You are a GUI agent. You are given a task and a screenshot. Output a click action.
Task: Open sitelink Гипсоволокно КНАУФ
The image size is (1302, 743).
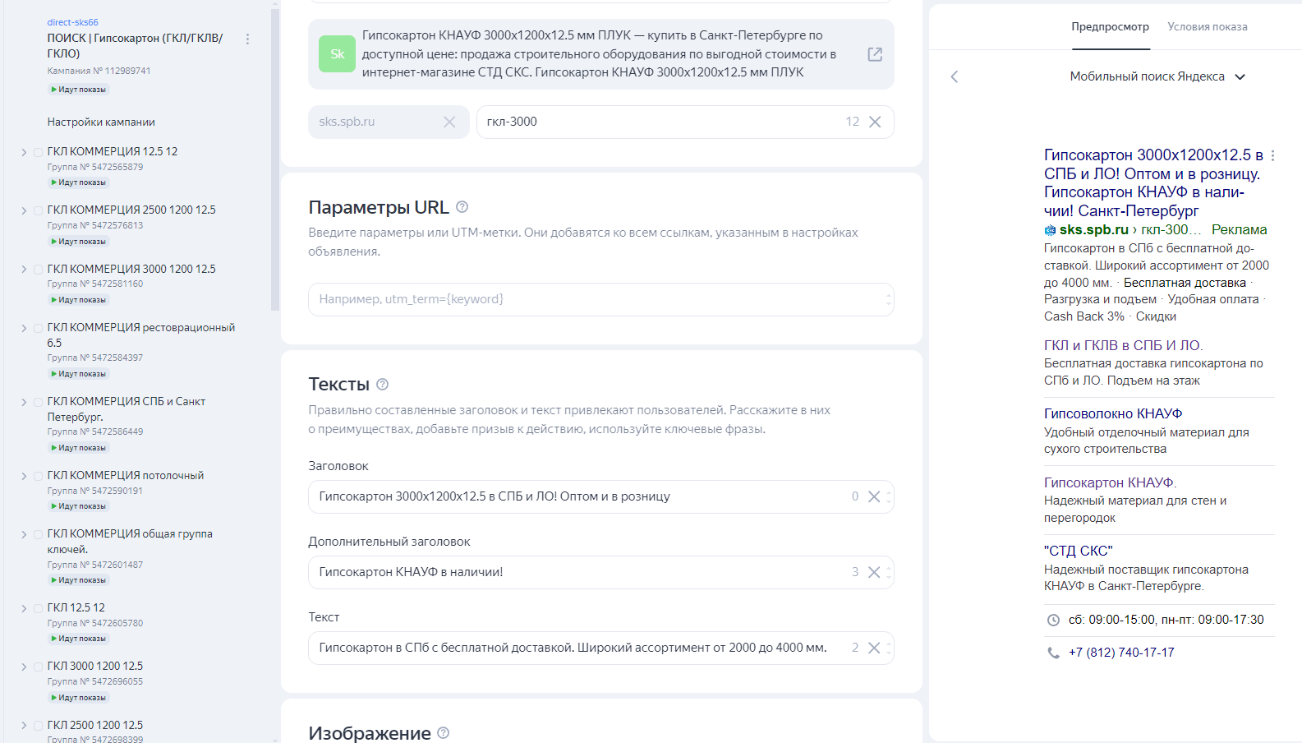[1113, 414]
